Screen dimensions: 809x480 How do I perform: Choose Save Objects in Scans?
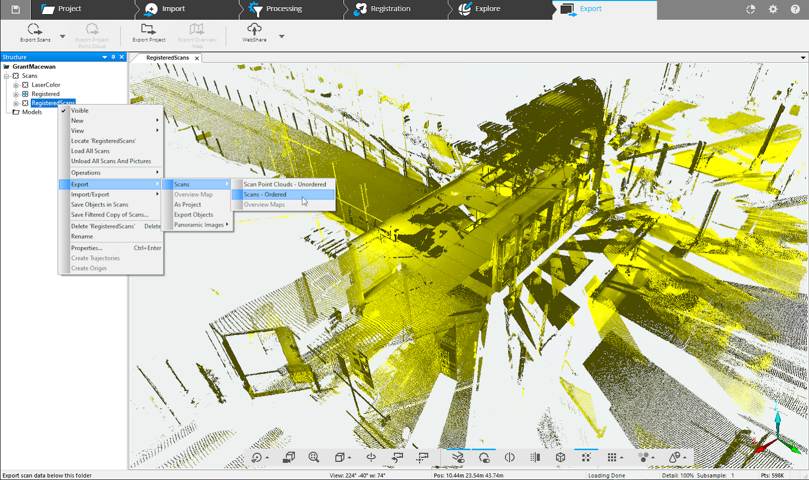point(111,204)
